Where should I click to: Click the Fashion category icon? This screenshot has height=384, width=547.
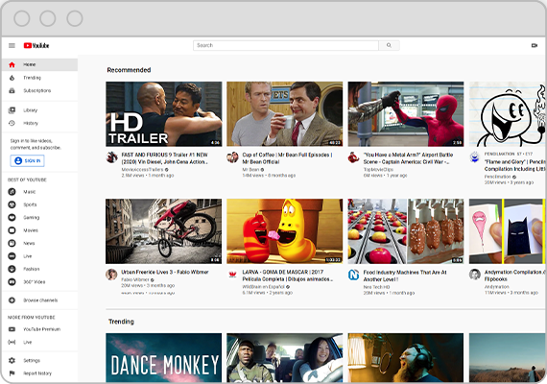[12, 269]
